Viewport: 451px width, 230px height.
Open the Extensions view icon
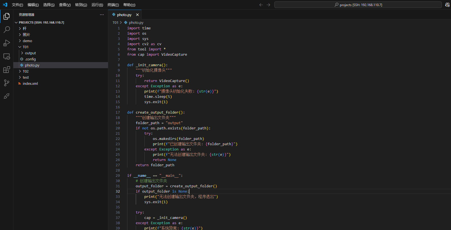point(7,70)
